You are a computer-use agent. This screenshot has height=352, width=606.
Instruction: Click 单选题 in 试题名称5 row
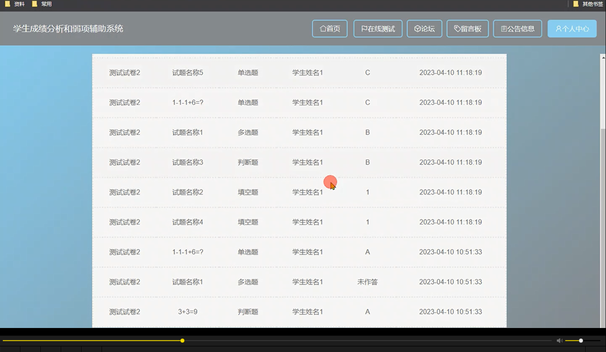(x=248, y=73)
